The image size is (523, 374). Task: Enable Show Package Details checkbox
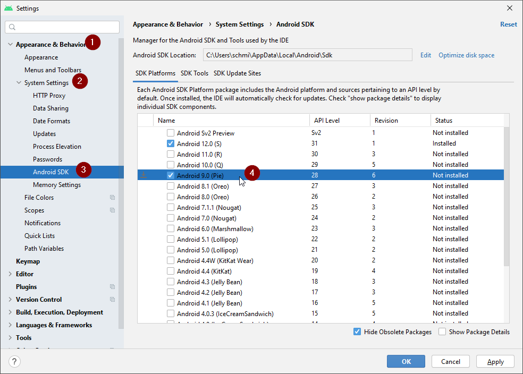point(442,331)
